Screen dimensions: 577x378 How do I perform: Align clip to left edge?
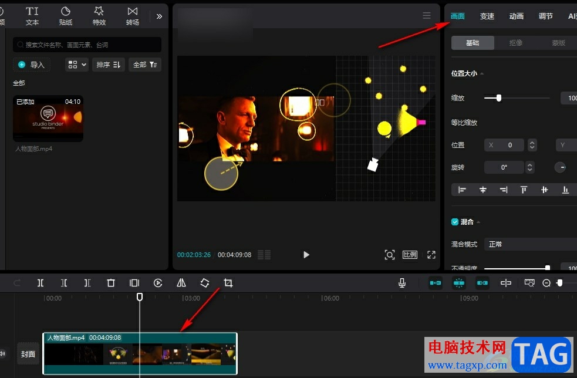click(462, 190)
